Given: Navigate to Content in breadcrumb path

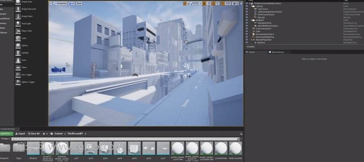Looking at the screenshot, I should [58, 134].
